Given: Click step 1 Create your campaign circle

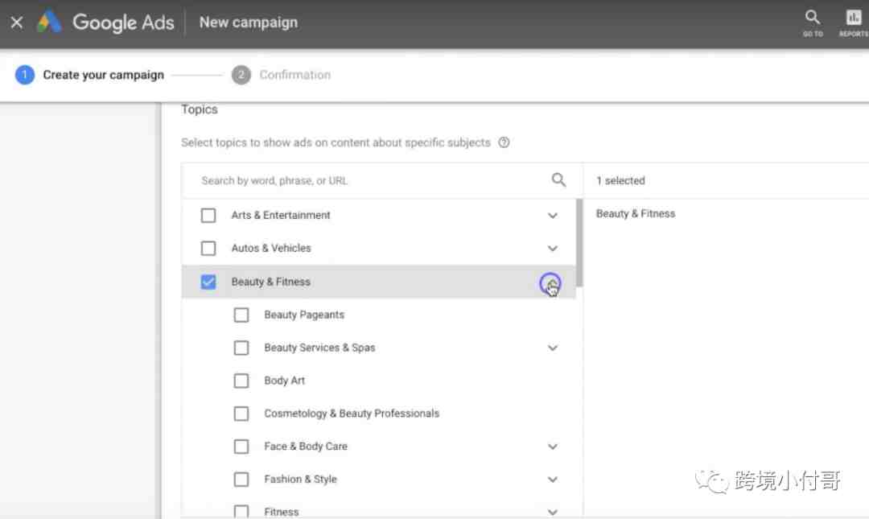Looking at the screenshot, I should coord(24,75).
